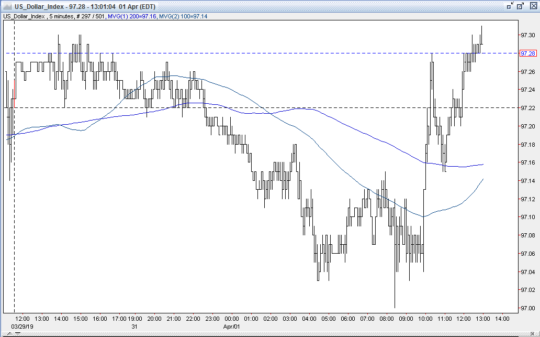This screenshot has width=540, height=337.
Task: Click the 97.08 price axis label
Action: point(527,235)
